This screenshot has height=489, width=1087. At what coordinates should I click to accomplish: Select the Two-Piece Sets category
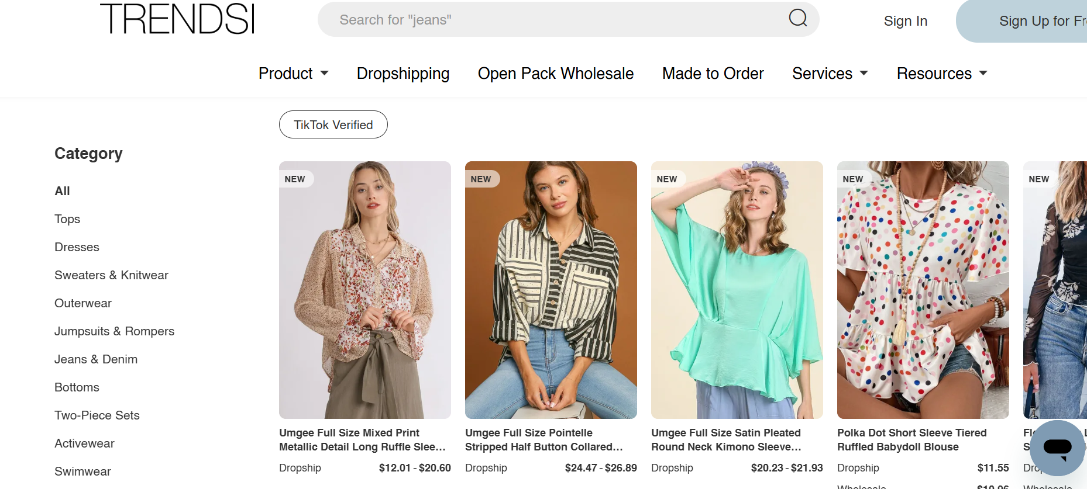[x=97, y=415]
